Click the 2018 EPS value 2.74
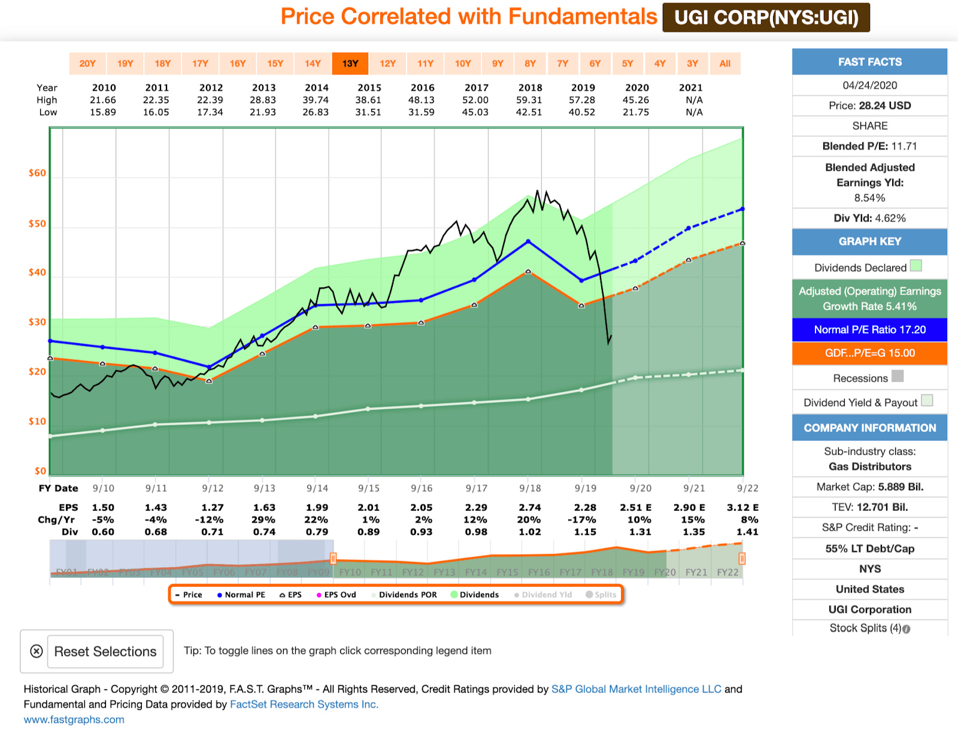The image size is (958, 729). 530,507
